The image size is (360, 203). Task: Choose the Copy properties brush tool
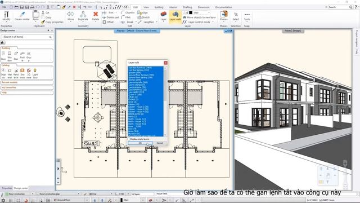click(x=52, y=22)
